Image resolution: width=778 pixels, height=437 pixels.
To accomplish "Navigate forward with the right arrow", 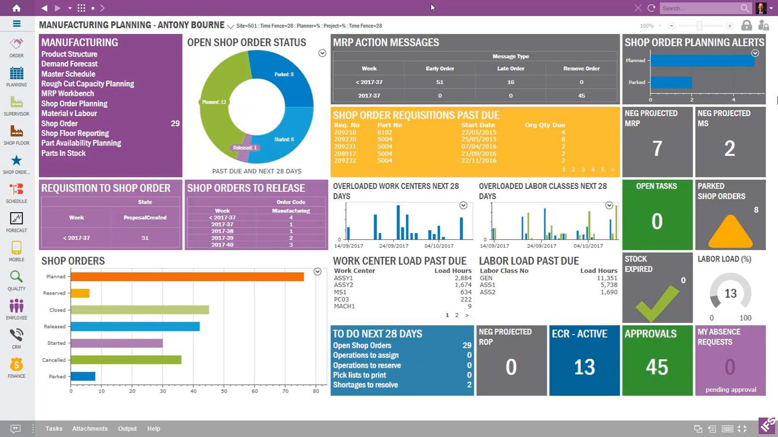I will tap(58, 8).
